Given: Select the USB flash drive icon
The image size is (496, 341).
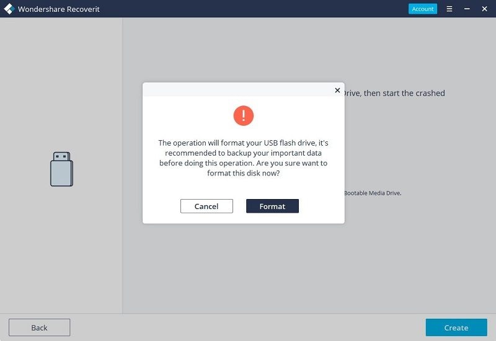Looking at the screenshot, I should [61, 169].
